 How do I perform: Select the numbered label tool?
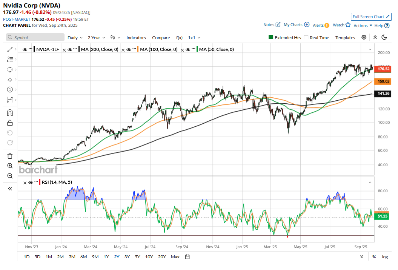pyautogui.click(x=10, y=90)
